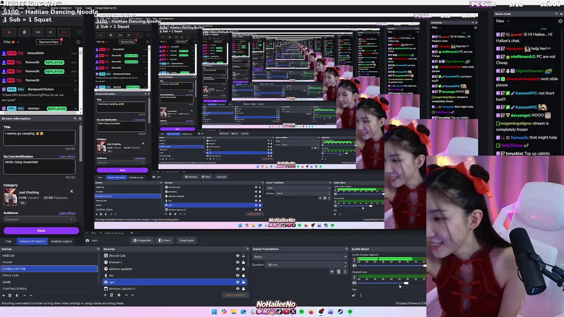This screenshot has height=317, width=564.
Task: Open the Docks menu
Action: tap(31, 8)
